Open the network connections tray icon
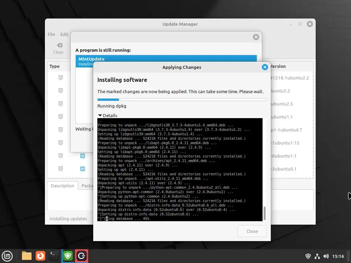The width and height of the screenshot is (351, 263). point(317,256)
